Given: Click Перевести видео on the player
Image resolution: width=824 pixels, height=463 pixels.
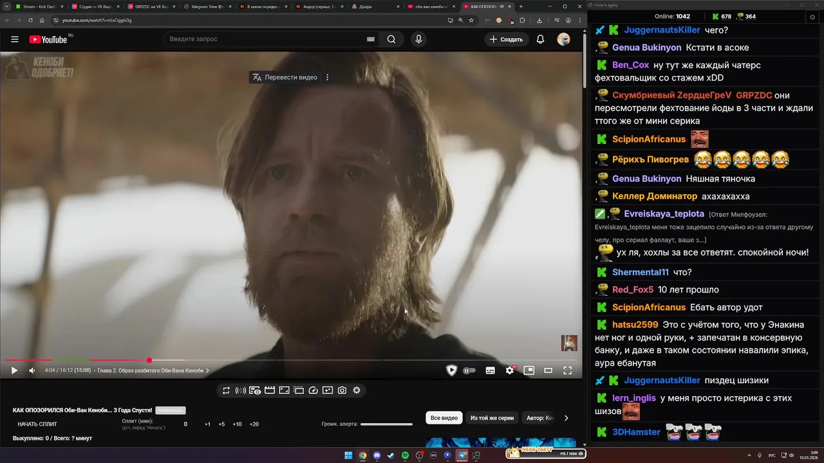Looking at the screenshot, I should (x=285, y=77).
